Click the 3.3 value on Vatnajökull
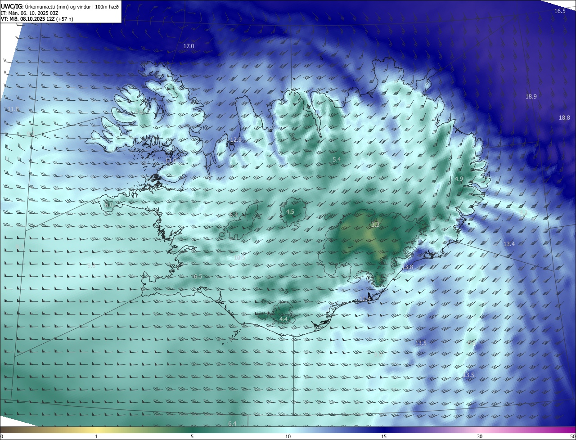 click(x=375, y=224)
